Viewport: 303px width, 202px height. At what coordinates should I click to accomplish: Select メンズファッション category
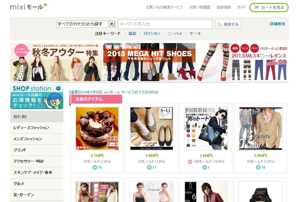point(37,139)
